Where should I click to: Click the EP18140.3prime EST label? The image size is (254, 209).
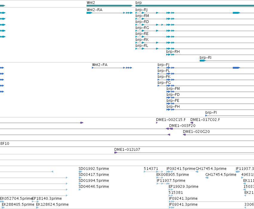click(47, 199)
